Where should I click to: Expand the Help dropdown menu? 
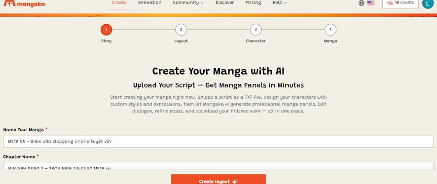(280, 3)
